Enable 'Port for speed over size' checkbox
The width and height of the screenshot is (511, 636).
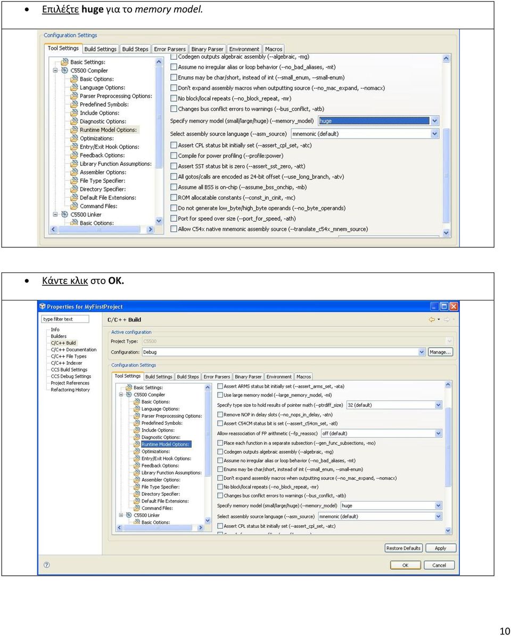[x=174, y=219]
